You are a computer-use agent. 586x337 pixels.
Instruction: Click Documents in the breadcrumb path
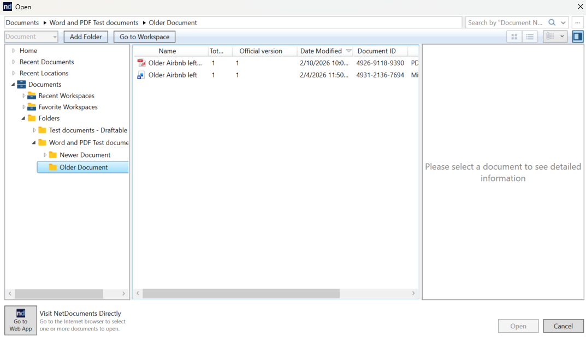(x=22, y=23)
